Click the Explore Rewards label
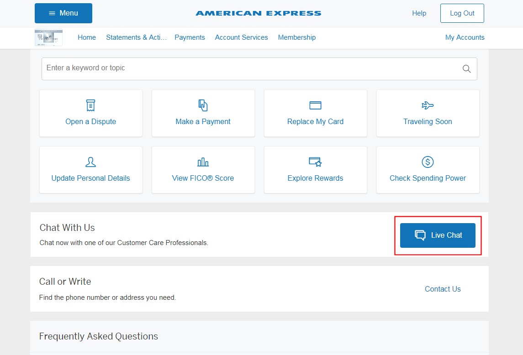The height and width of the screenshot is (355, 523). 316,178
